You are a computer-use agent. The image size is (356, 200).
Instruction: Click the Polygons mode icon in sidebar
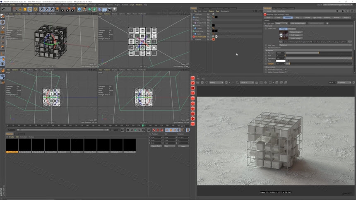2,48
